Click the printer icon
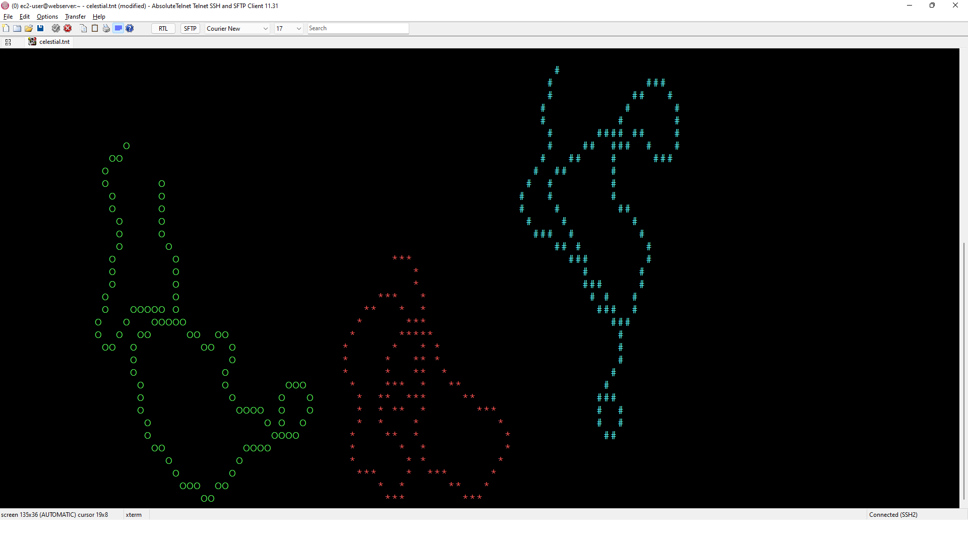The width and height of the screenshot is (968, 544). pyautogui.click(x=106, y=28)
